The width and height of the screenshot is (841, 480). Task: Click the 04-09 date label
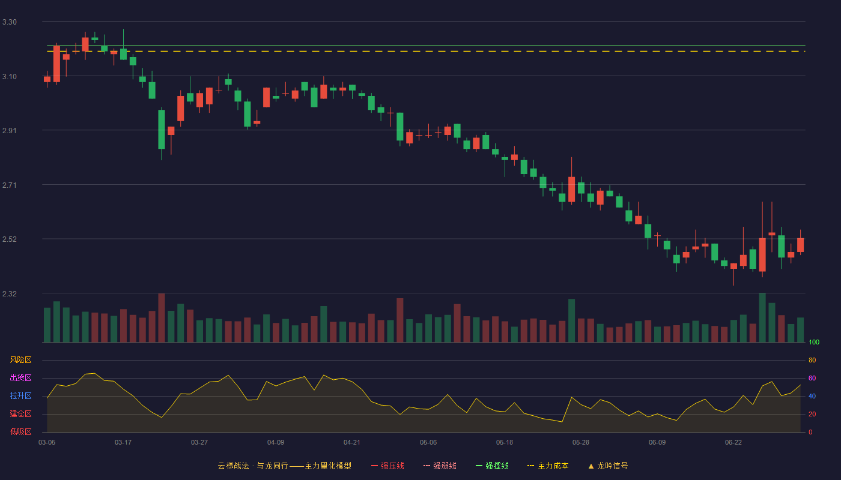276,442
